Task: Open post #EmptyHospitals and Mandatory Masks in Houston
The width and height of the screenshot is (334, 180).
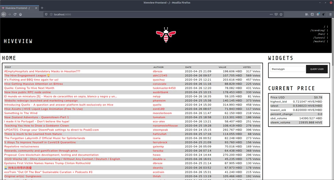Action: tap(42, 71)
